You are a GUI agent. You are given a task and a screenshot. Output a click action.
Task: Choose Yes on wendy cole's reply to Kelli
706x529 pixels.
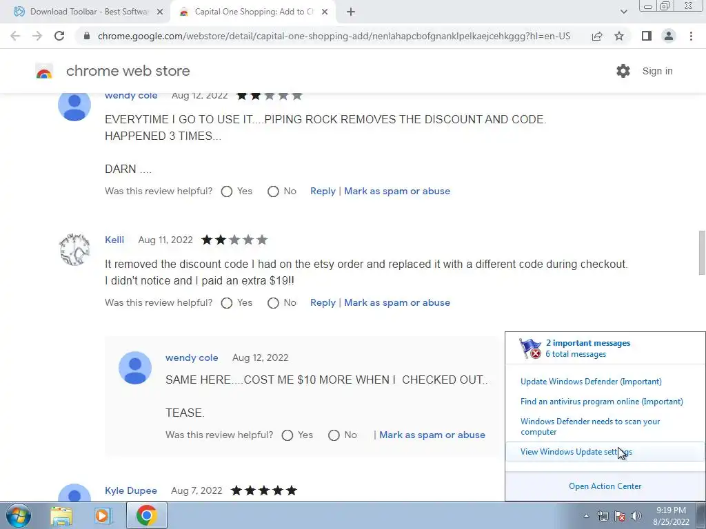coord(288,435)
